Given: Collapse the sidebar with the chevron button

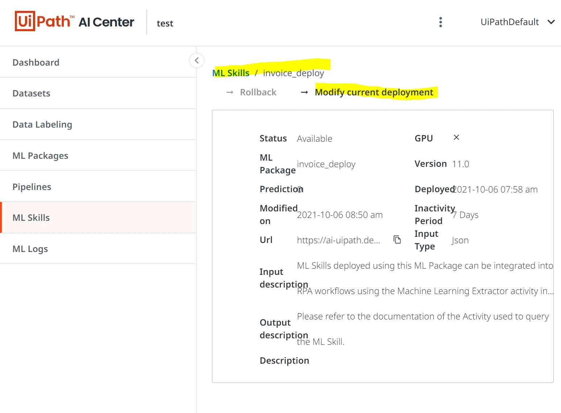Looking at the screenshot, I should (197, 60).
